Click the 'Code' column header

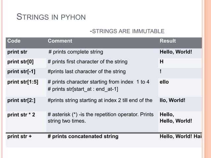click(x=14, y=41)
